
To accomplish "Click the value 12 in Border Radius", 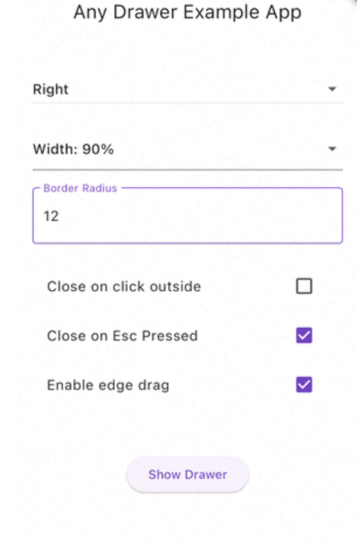I will pyautogui.click(x=51, y=216).
